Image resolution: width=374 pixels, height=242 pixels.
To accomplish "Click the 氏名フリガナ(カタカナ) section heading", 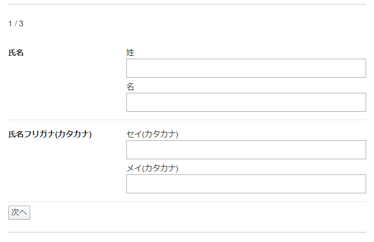I will tap(50, 135).
